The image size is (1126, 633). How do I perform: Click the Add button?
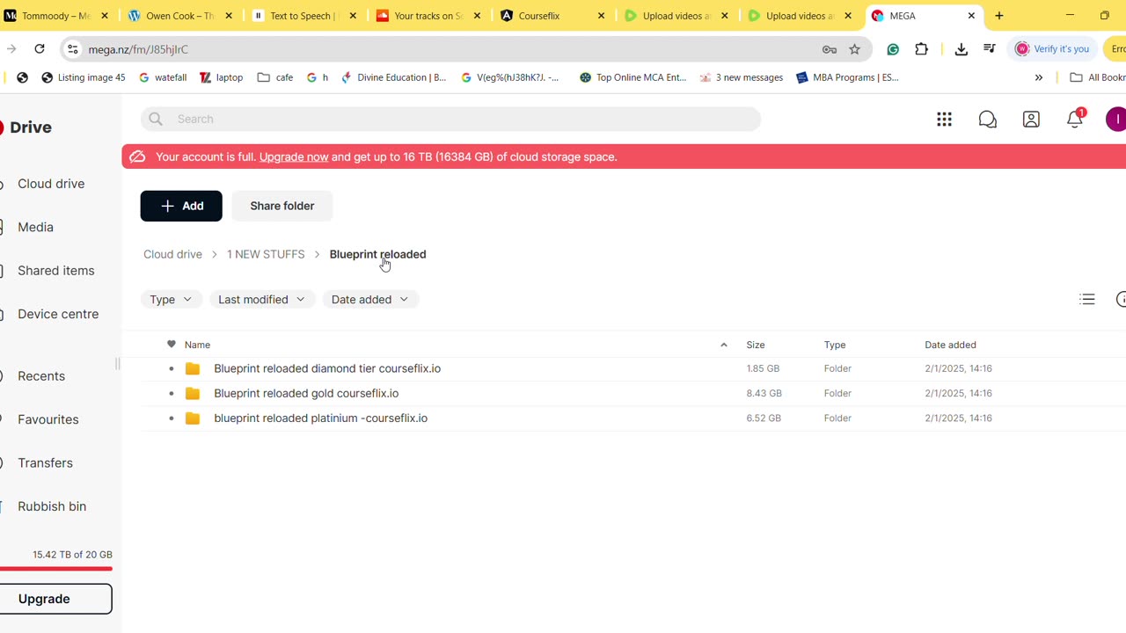(x=181, y=206)
